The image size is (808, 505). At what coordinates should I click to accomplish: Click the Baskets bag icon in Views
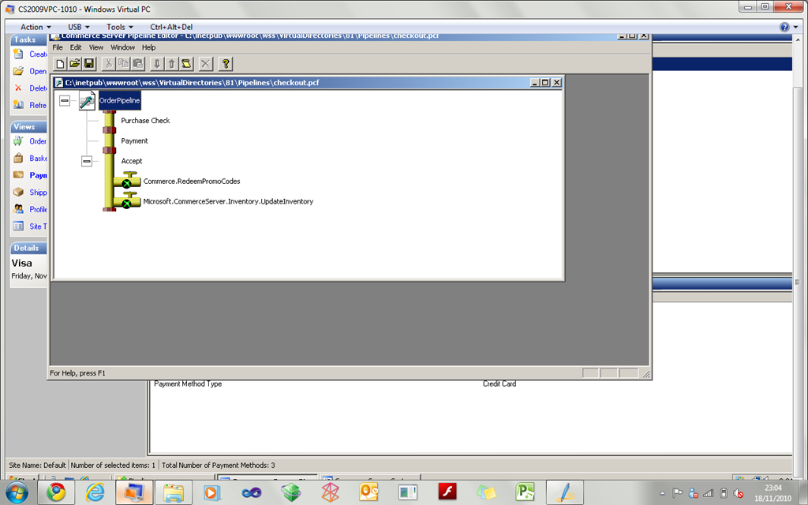click(18, 158)
